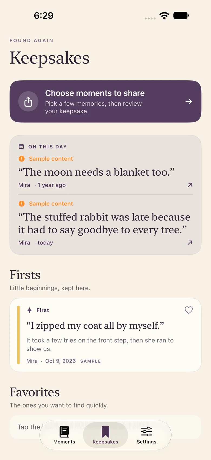
Task: Tap the battery indicator in status bar
Action: [181, 15]
